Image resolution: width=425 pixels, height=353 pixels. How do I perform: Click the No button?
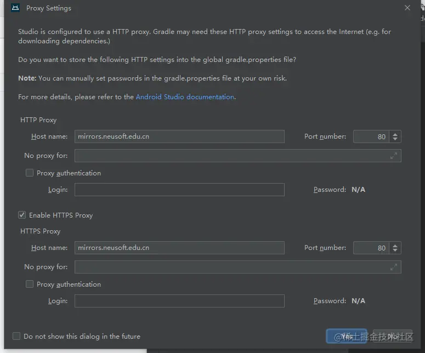[393, 336]
